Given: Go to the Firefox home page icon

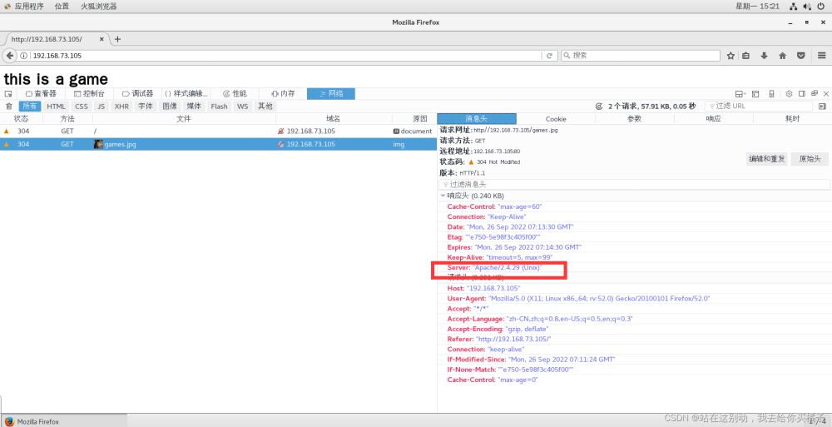Looking at the screenshot, I should coord(782,56).
